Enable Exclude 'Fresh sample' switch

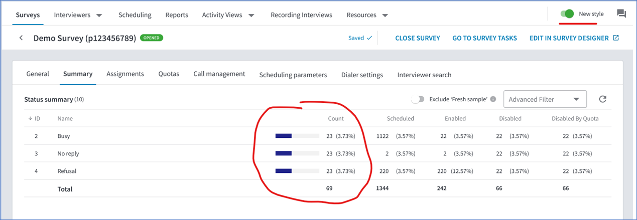pos(418,99)
